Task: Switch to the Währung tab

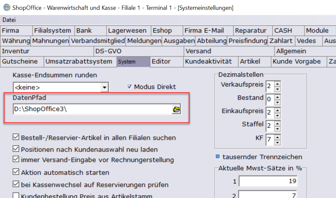Action: (16, 41)
